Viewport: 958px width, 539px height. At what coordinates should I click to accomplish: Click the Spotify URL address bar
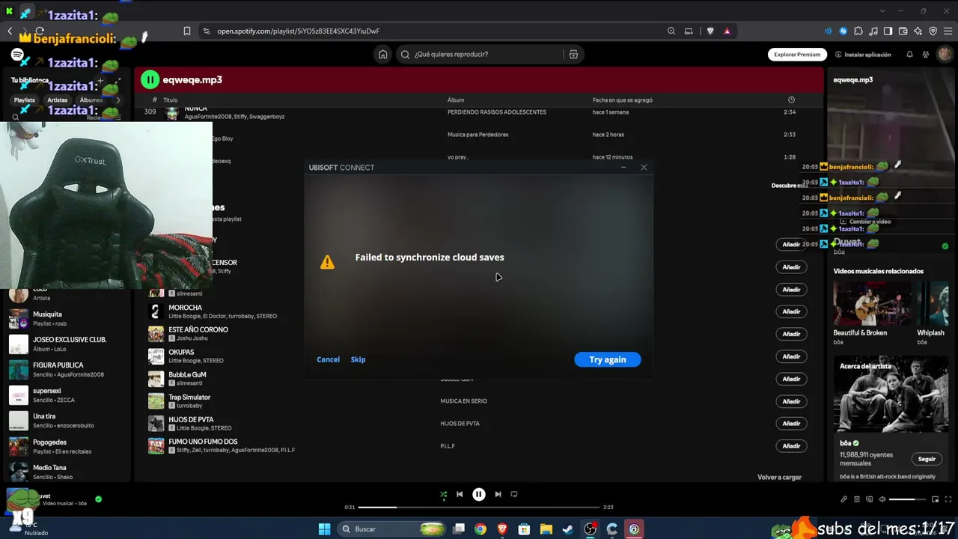(x=298, y=31)
